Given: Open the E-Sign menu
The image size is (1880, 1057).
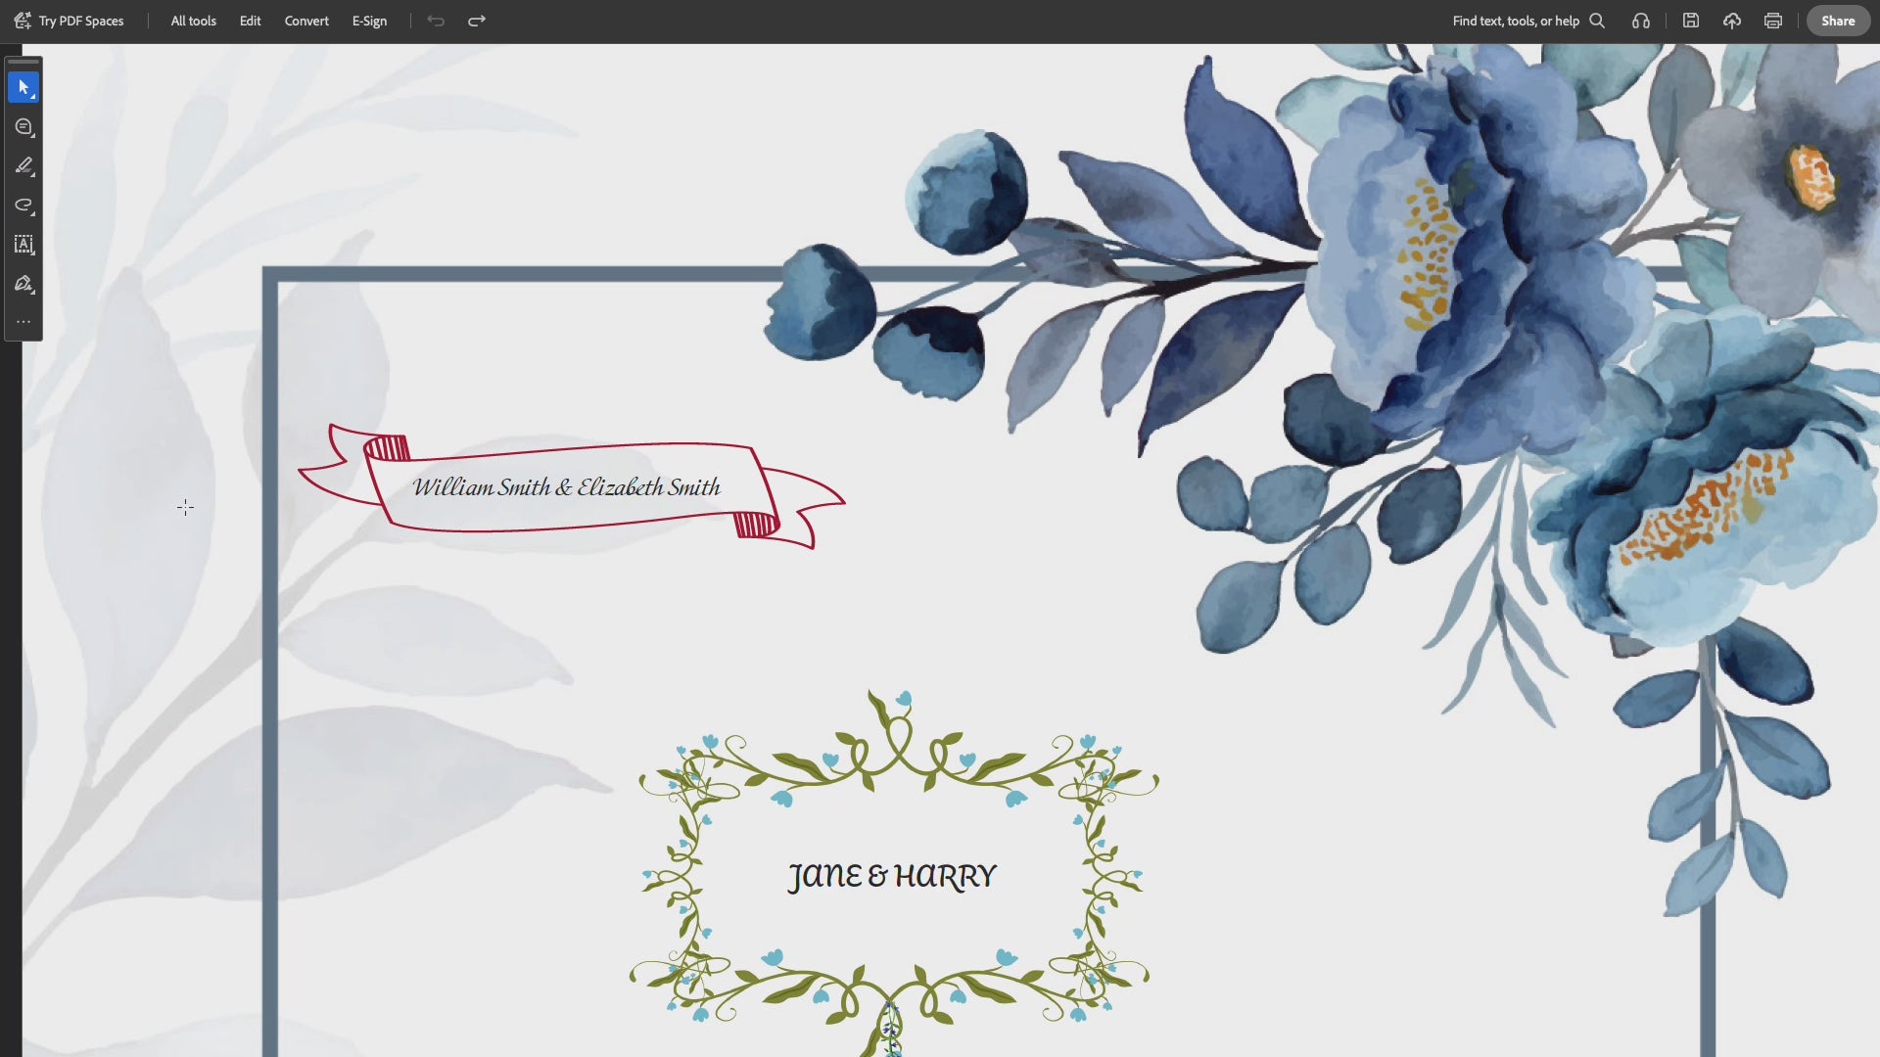Looking at the screenshot, I should click(x=369, y=21).
